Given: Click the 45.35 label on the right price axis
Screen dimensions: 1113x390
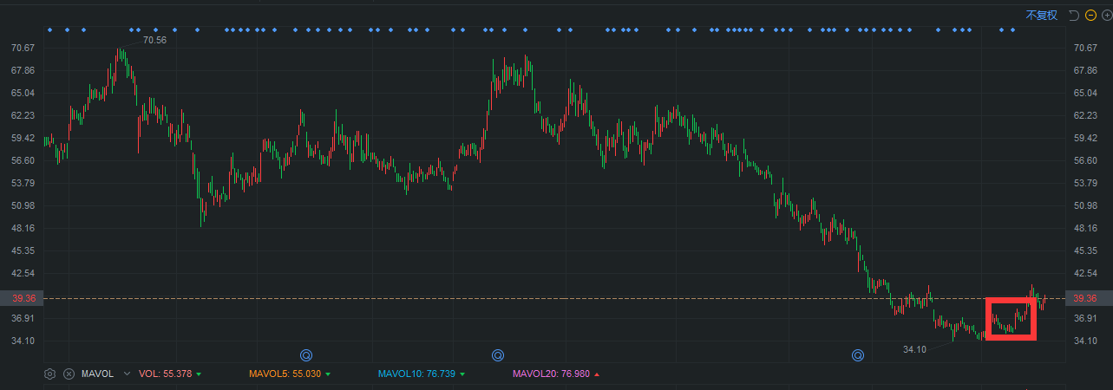Looking at the screenshot, I should tap(1086, 250).
